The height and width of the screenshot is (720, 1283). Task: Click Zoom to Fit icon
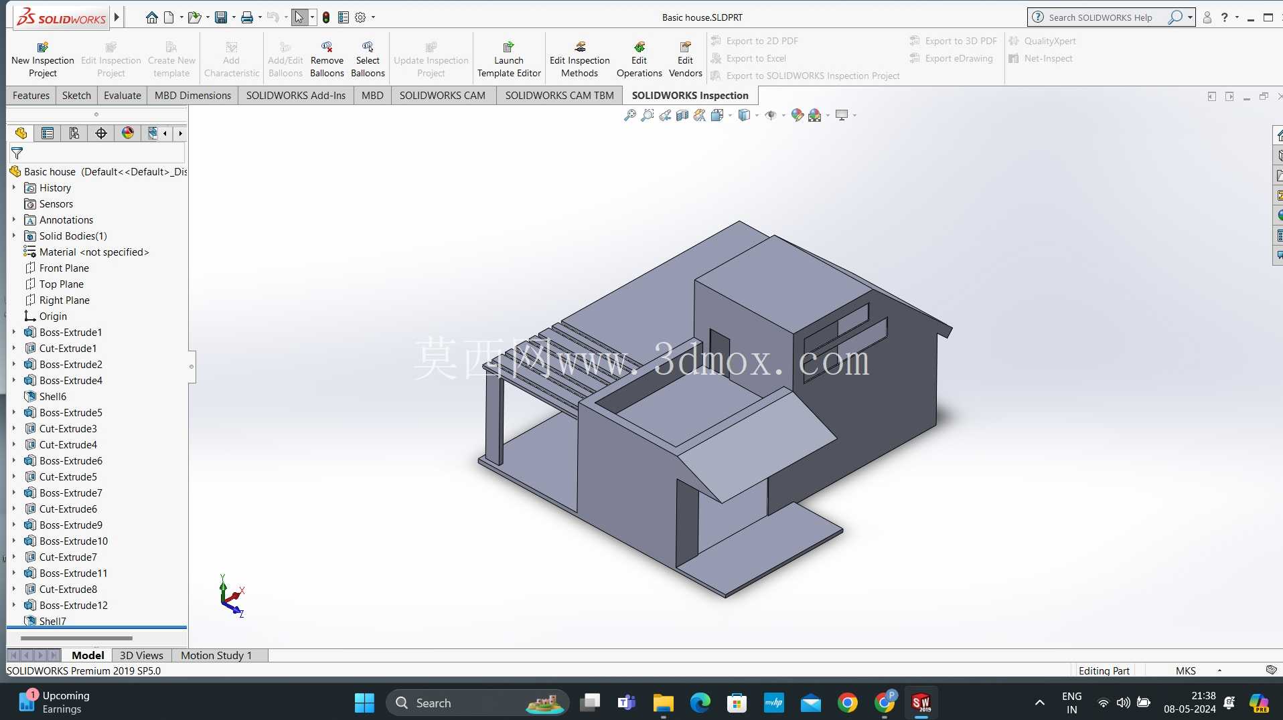[x=629, y=115]
